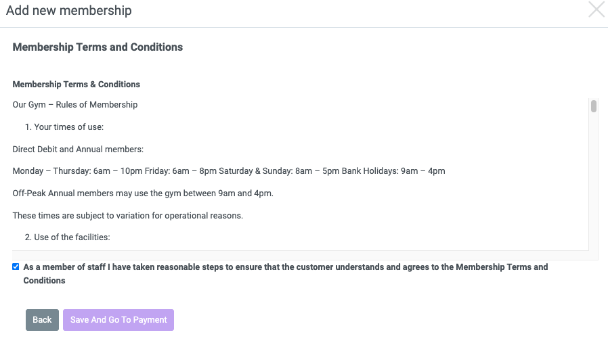
Task: Grab the terms scrollbar thumb
Action: tap(594, 106)
